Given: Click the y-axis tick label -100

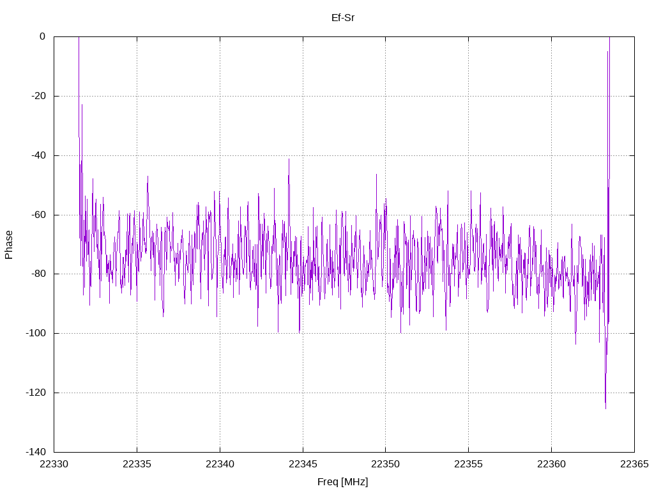Looking at the screenshot, I should (x=36, y=333).
